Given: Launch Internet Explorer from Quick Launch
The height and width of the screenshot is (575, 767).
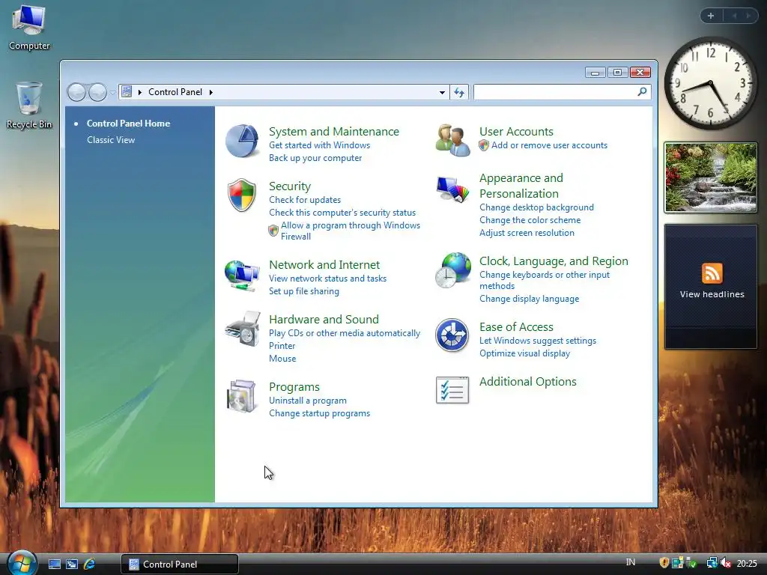Looking at the screenshot, I should click(90, 565).
